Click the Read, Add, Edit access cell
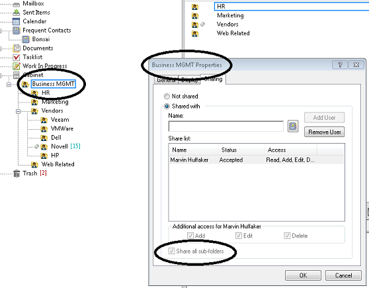Image resolution: width=369 pixels, height=288 pixels. pyautogui.click(x=290, y=160)
